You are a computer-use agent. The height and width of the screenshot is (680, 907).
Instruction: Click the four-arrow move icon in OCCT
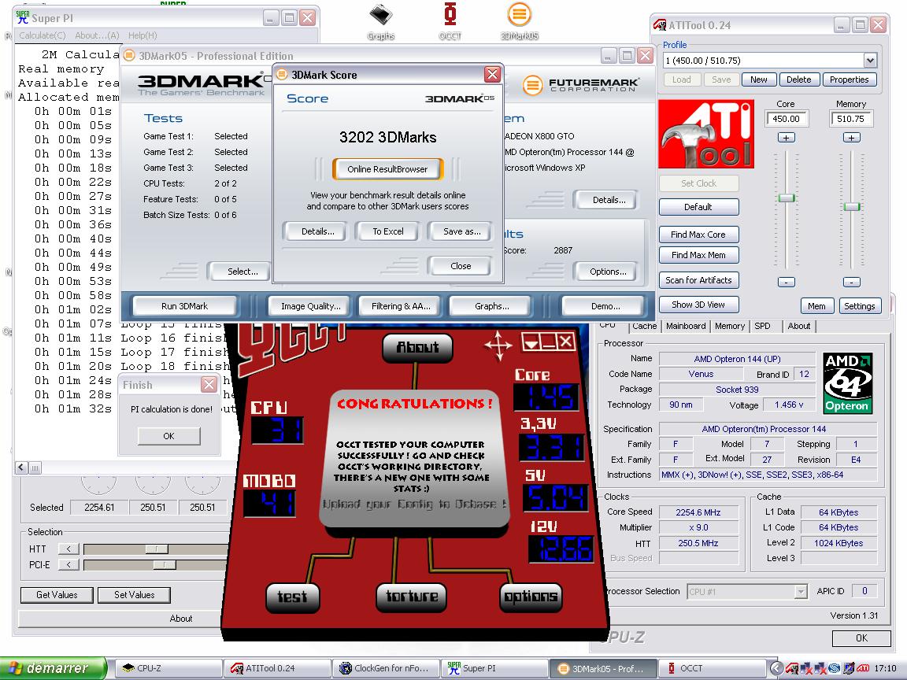[x=498, y=346]
